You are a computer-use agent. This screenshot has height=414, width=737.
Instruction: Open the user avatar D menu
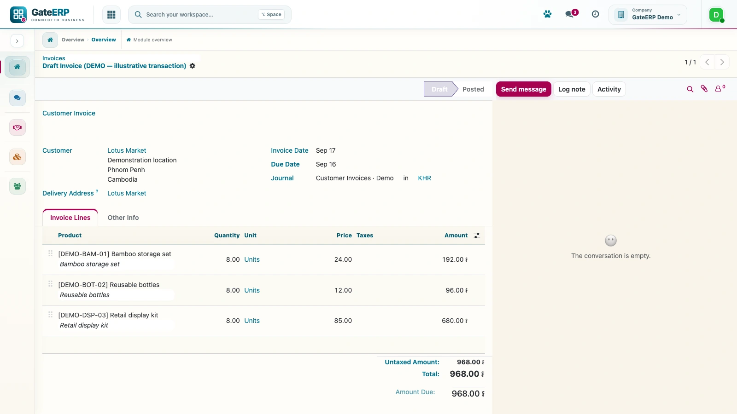[x=716, y=15]
